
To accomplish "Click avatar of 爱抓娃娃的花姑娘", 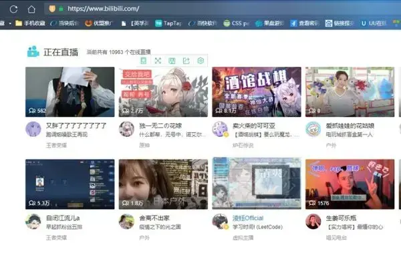I will (313, 129).
